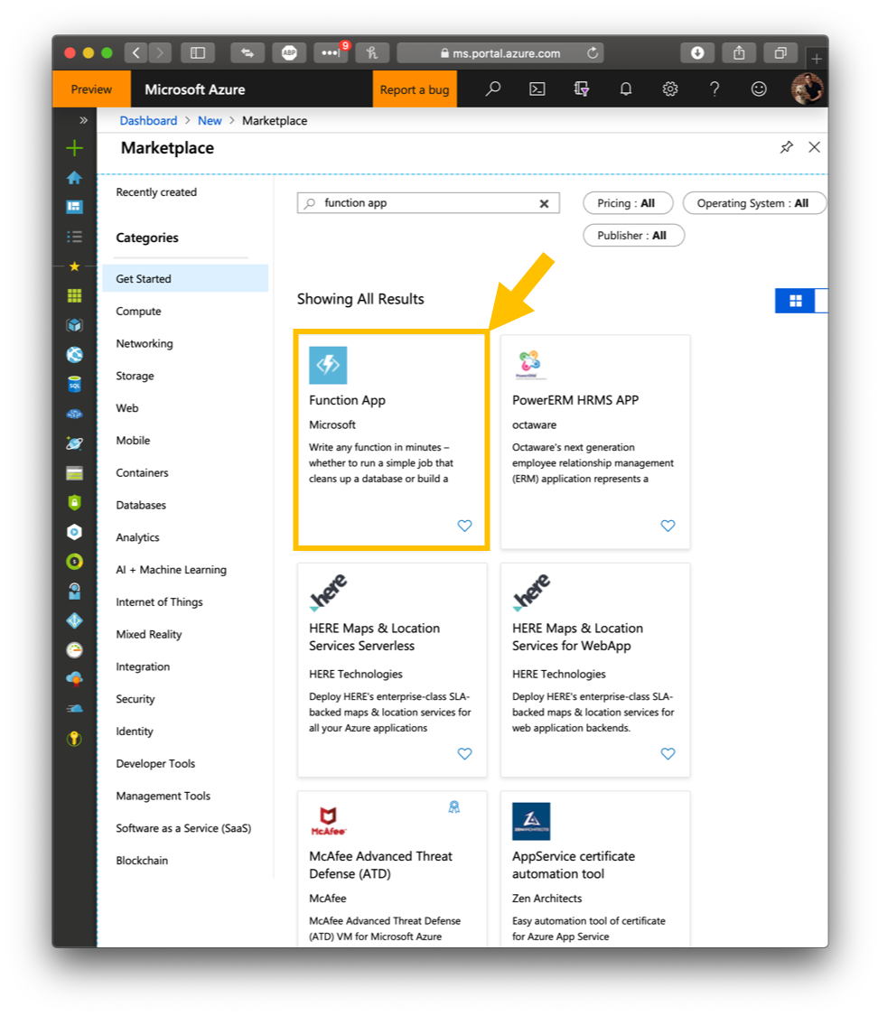The height and width of the screenshot is (1016, 878).
Task: Select Compute category
Action: [139, 311]
